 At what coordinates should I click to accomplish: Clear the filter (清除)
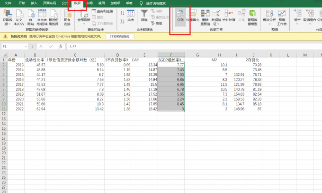[156, 11]
